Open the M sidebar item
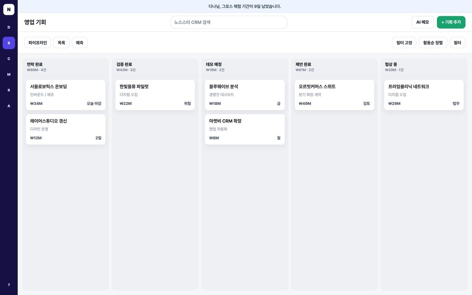The width and height of the screenshot is (472, 295). (x=9, y=75)
